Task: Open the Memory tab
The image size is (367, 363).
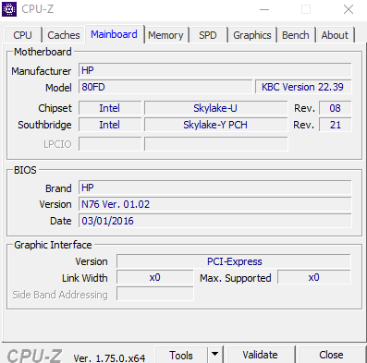Action: click(x=165, y=35)
